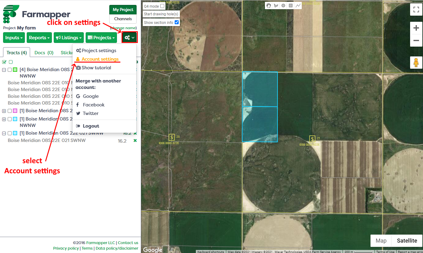Enable the Q4 mode checkbox

click(162, 6)
